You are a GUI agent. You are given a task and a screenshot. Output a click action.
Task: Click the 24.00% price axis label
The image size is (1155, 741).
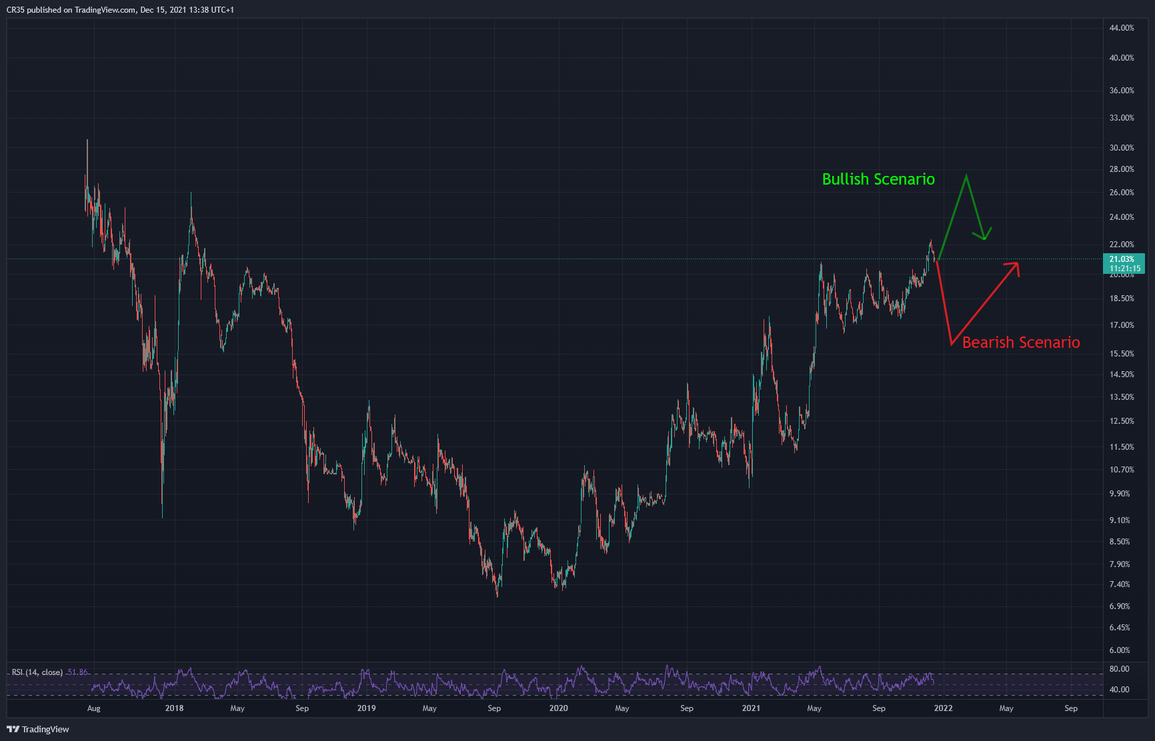click(1122, 217)
